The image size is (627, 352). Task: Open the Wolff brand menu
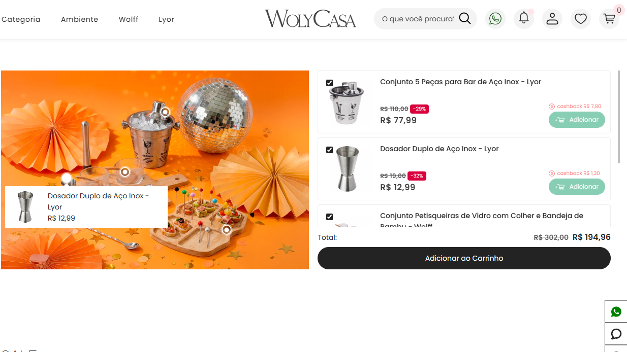pos(129,19)
